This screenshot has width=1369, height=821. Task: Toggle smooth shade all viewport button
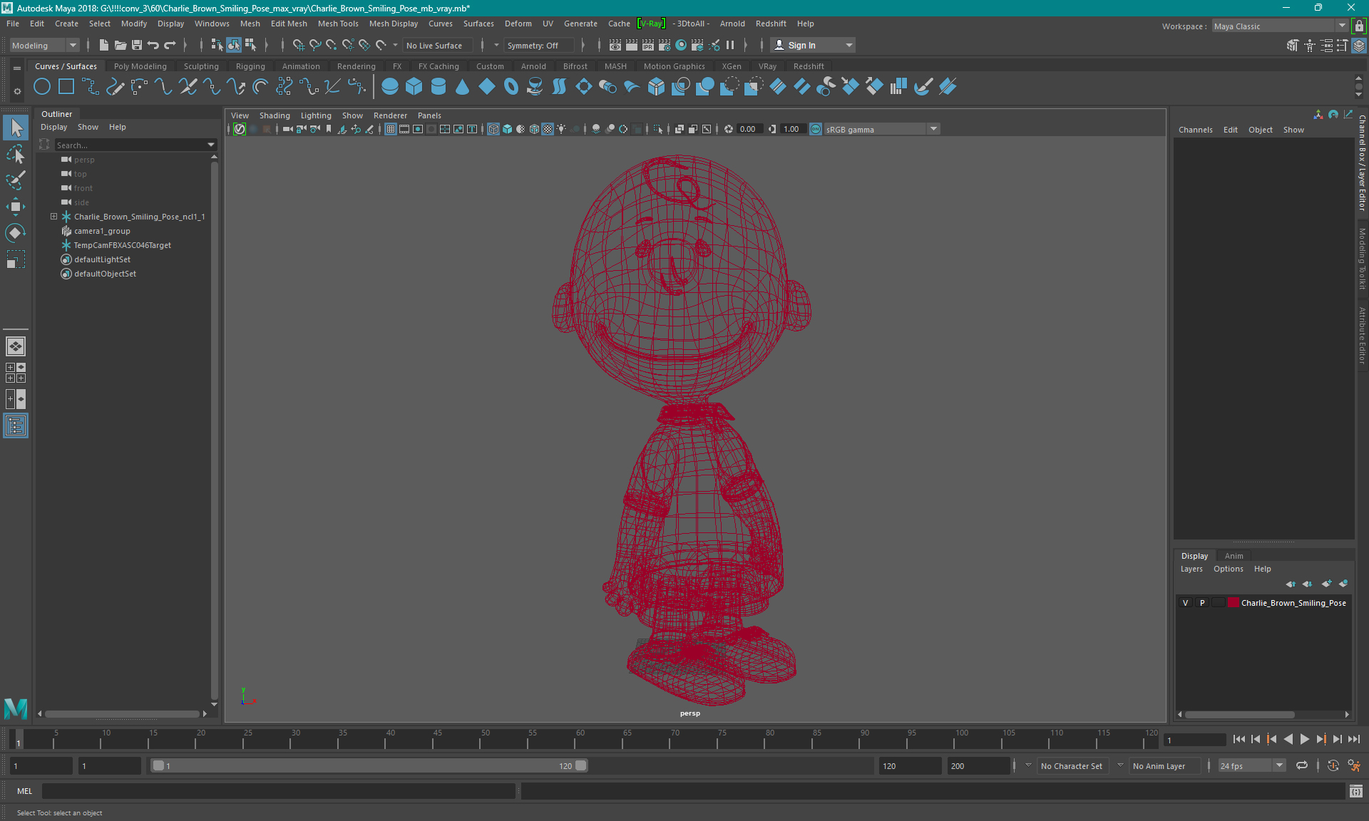[x=507, y=129]
